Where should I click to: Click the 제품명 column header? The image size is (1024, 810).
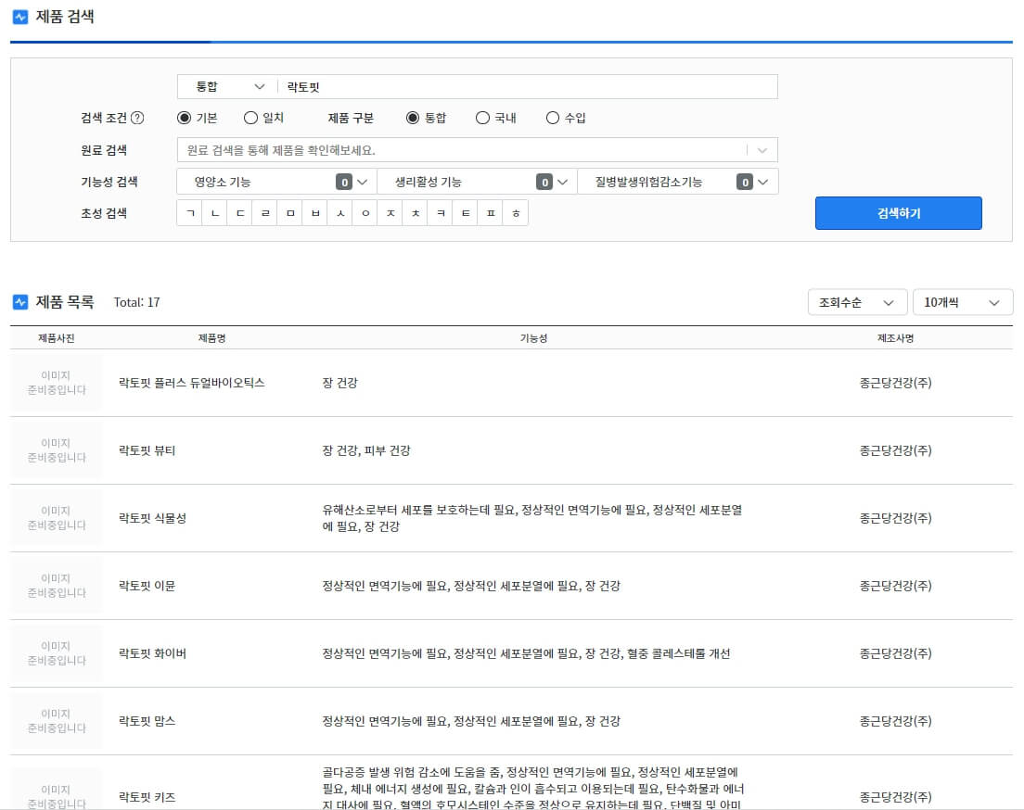pyautogui.click(x=212, y=338)
